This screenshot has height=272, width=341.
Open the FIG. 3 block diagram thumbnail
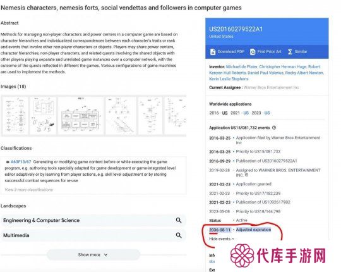(81, 116)
